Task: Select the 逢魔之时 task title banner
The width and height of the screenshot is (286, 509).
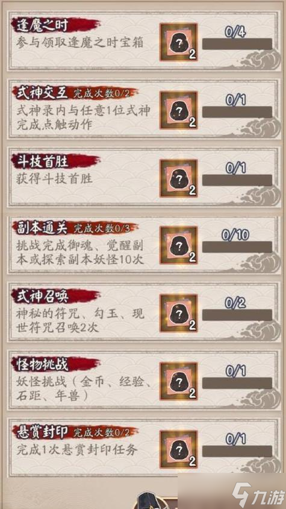Action: pos(56,25)
